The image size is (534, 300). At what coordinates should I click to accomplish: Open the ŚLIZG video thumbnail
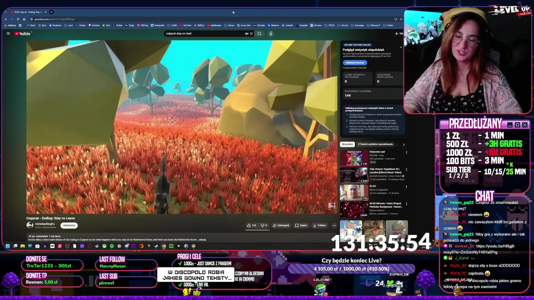click(x=354, y=192)
